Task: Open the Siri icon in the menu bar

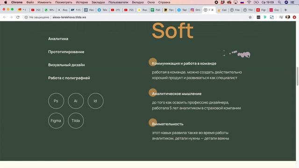Action: pos(286,2)
